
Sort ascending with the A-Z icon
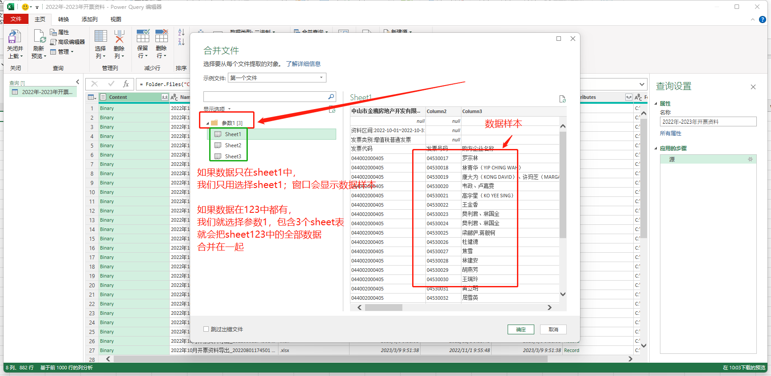point(181,32)
